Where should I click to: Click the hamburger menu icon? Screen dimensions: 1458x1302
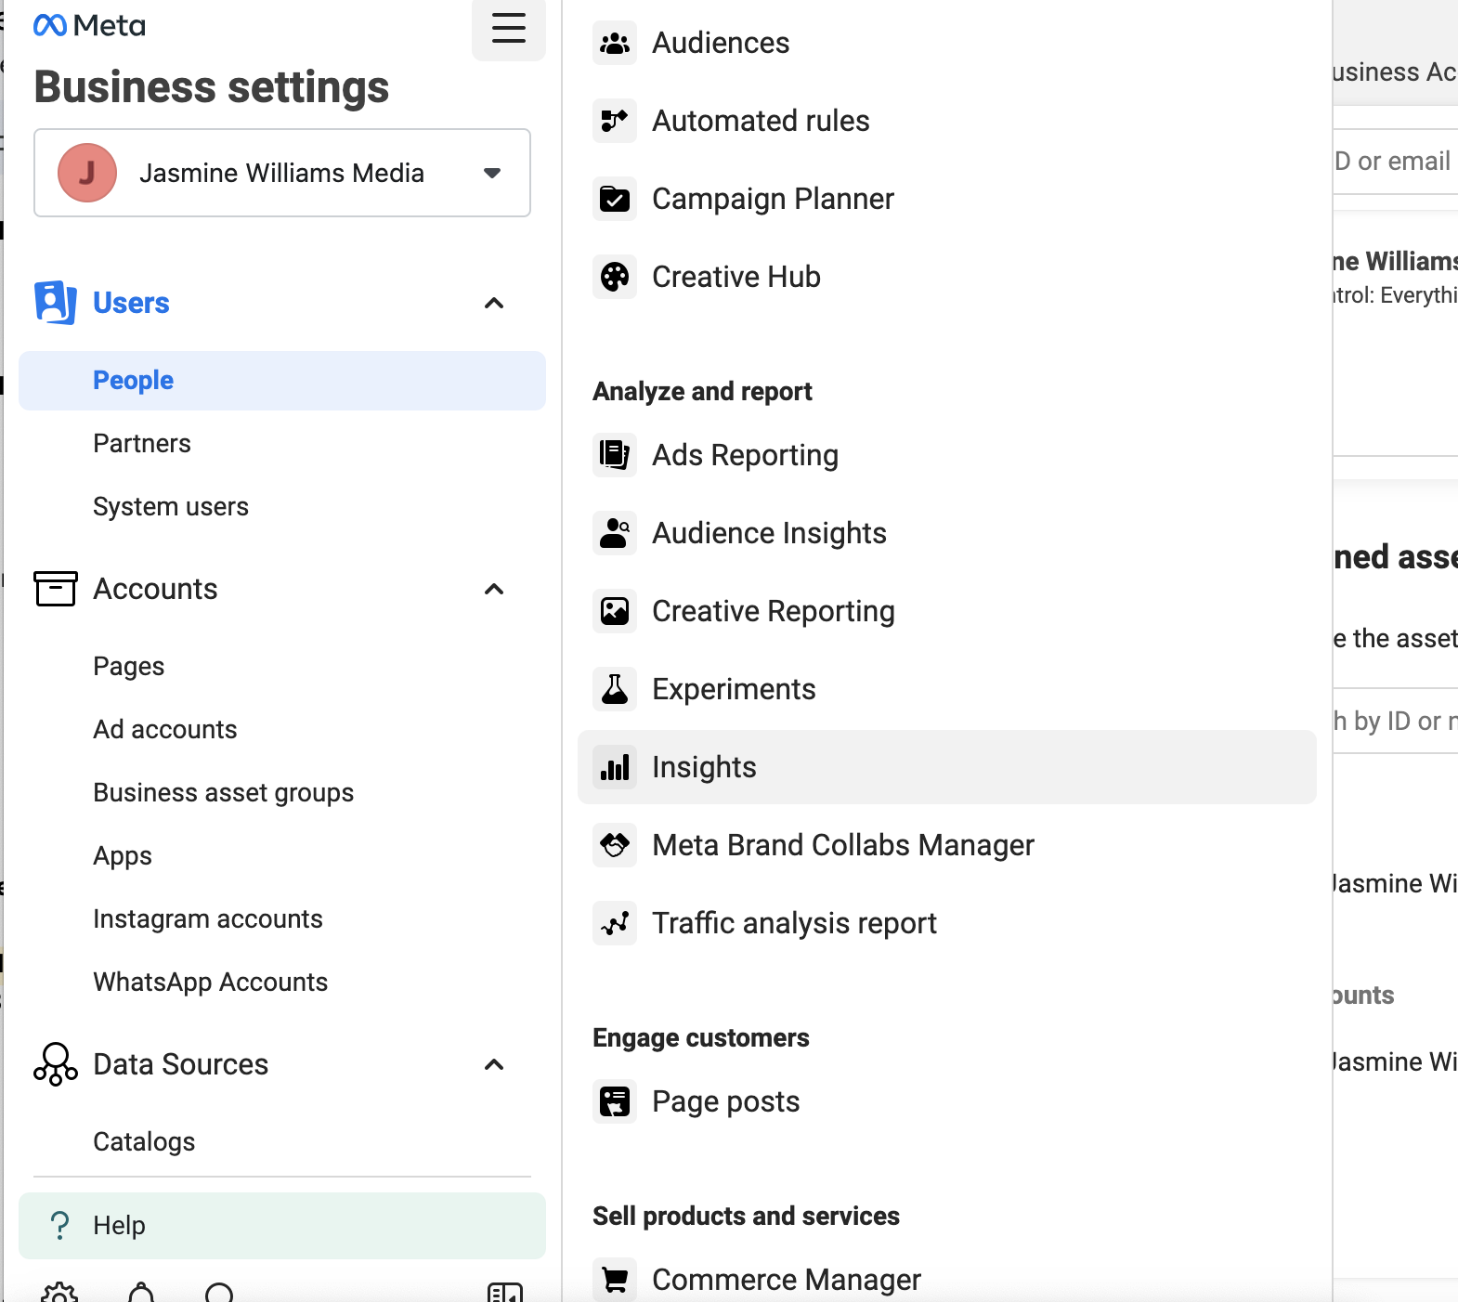pyautogui.click(x=508, y=28)
